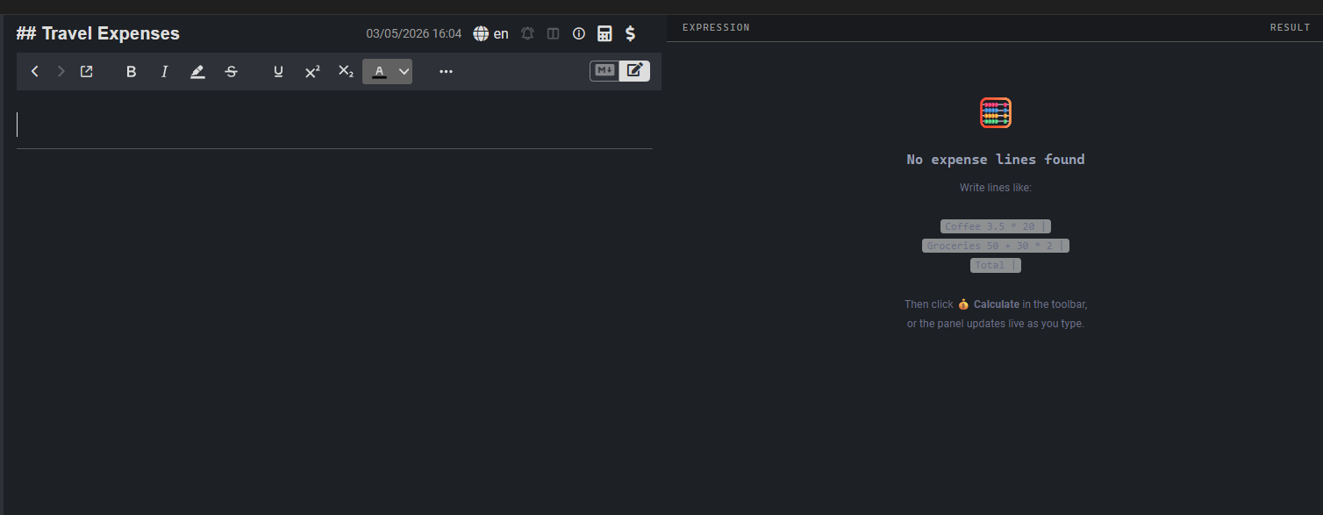Apply italic formatting
Viewport: 1323px width, 515px height.
pyautogui.click(x=164, y=71)
